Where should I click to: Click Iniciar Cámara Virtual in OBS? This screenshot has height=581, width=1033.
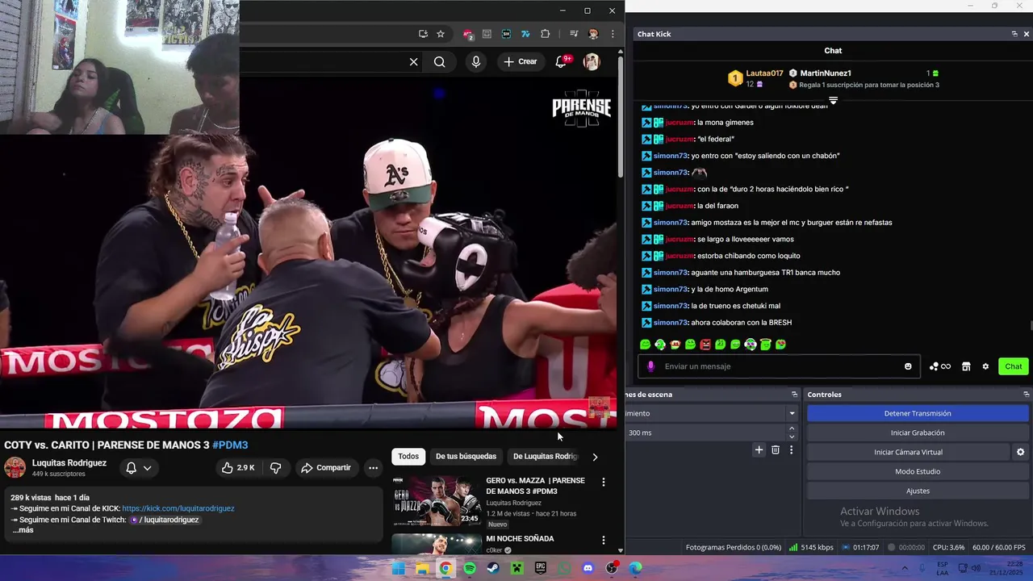(x=908, y=452)
